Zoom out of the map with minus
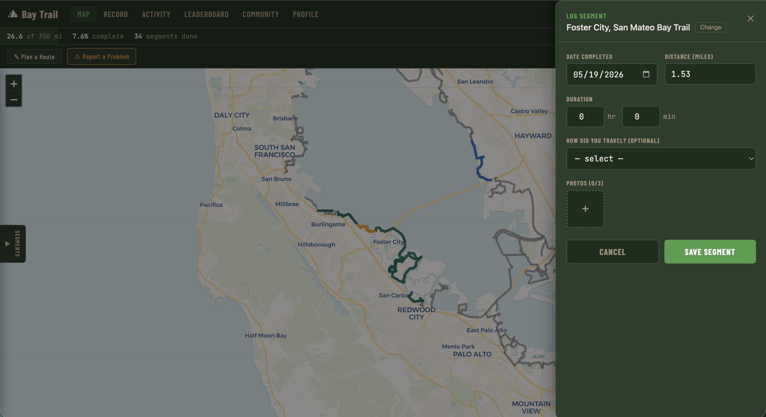This screenshot has height=417, width=766. (x=14, y=100)
